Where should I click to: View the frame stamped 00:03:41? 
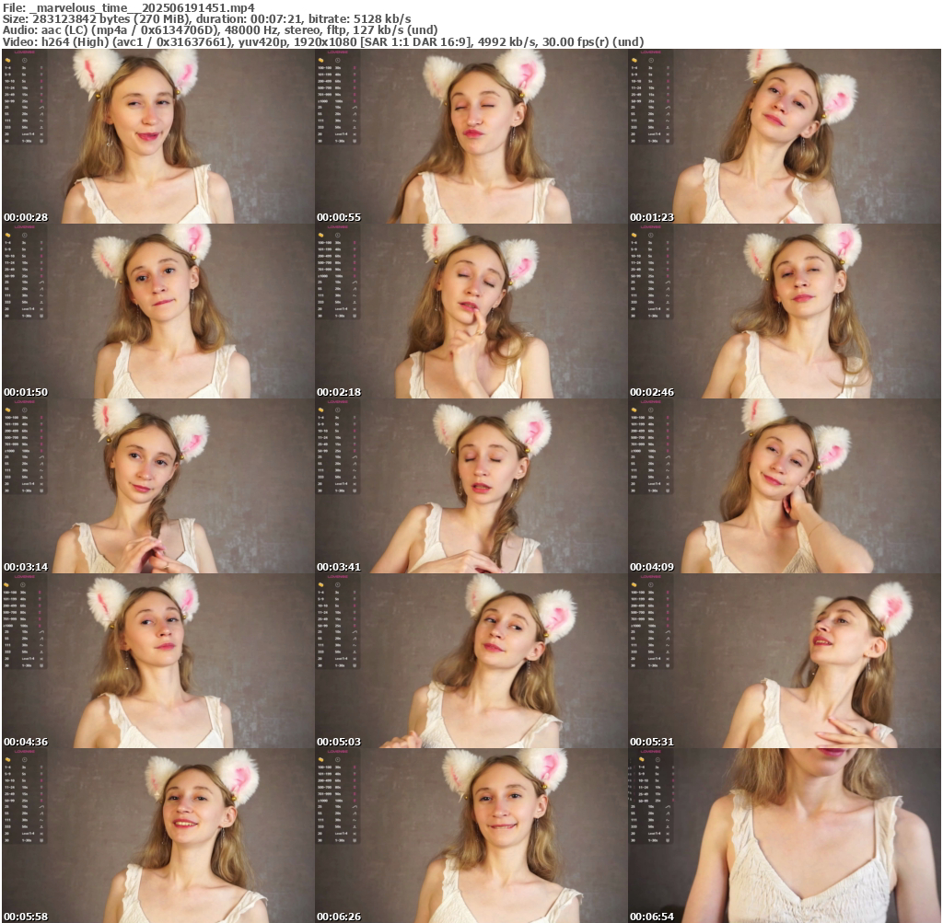tap(471, 486)
